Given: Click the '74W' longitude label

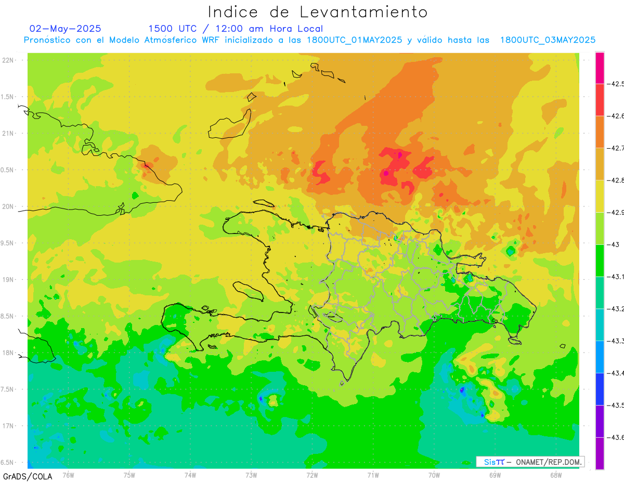Looking at the screenshot, I should pos(190,475).
